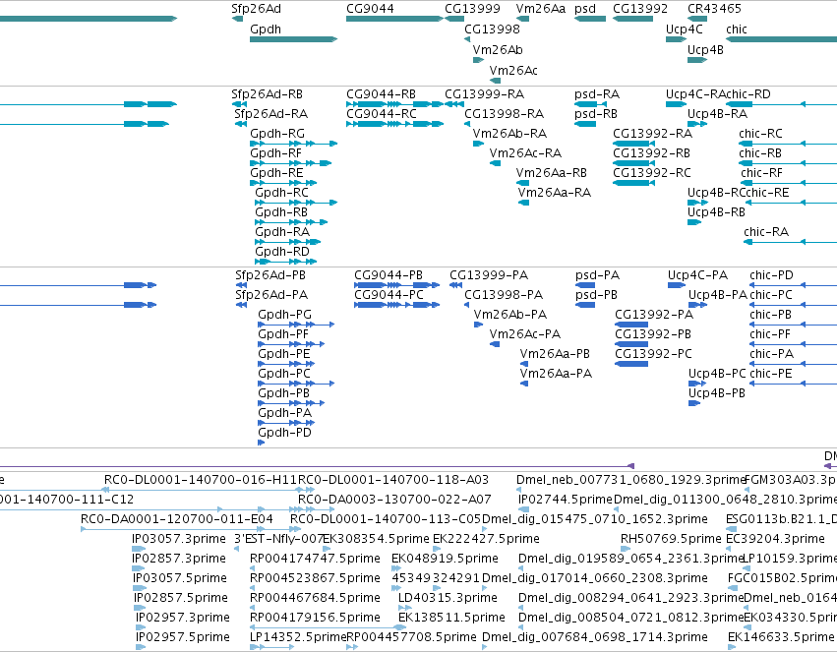This screenshot has height=652, width=837.
Task: Select the EK048919.5prime label
Action: coord(445,559)
